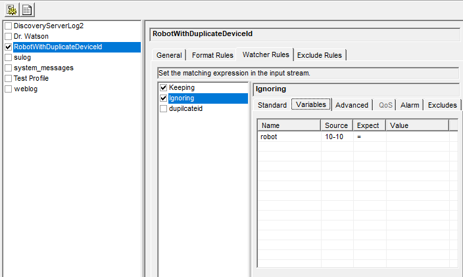Image resolution: width=463 pixels, height=277 pixels.
Task: Open the Excludes sub-tab
Action: [x=443, y=105]
